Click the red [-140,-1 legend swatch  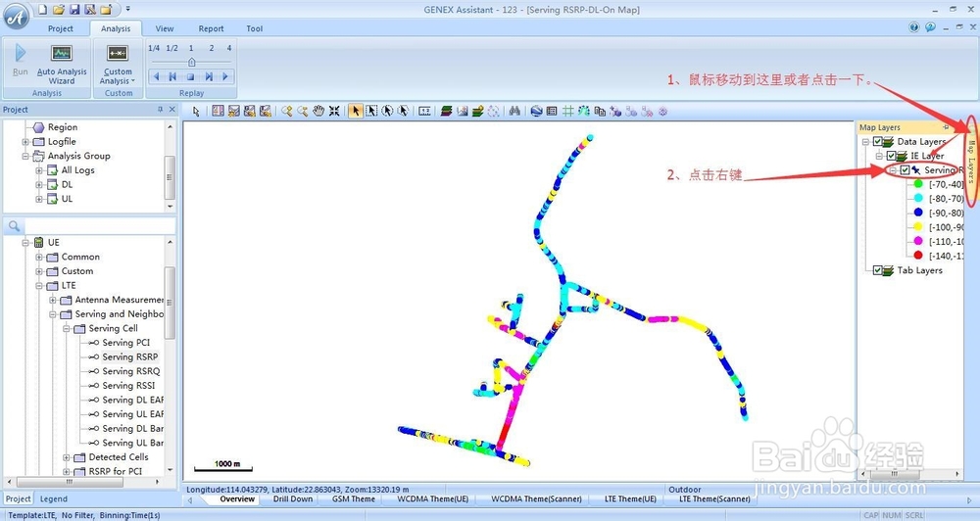[x=918, y=256]
